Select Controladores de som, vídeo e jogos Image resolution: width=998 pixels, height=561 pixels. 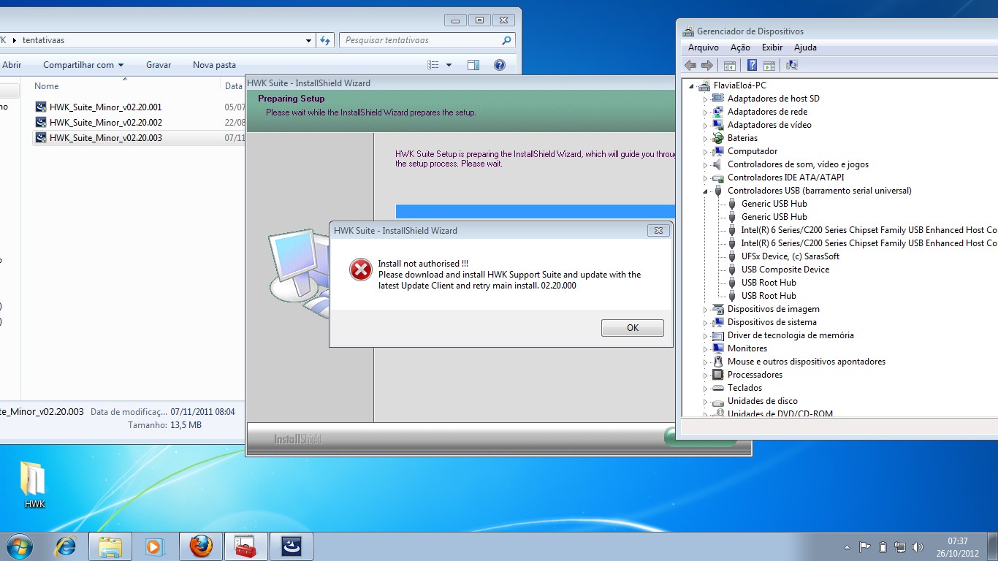coord(798,164)
